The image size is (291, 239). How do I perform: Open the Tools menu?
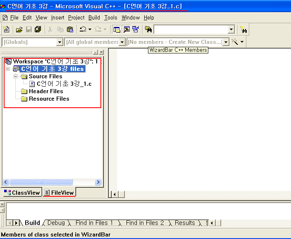click(x=111, y=18)
